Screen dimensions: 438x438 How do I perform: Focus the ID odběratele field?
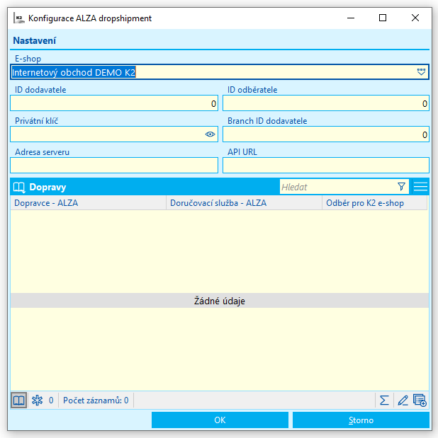pyautogui.click(x=326, y=103)
